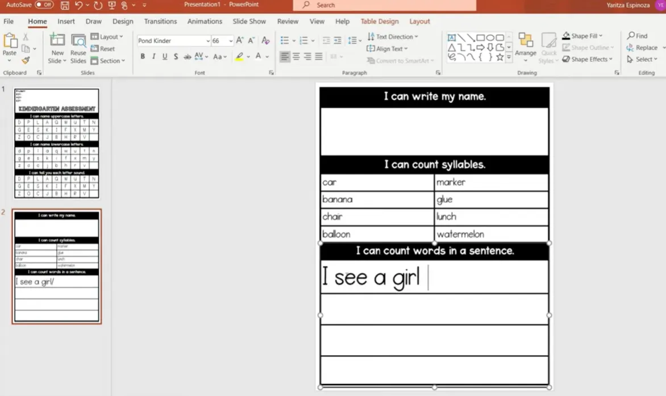
Task: Click the Increase Font Size icon
Action: click(x=240, y=41)
